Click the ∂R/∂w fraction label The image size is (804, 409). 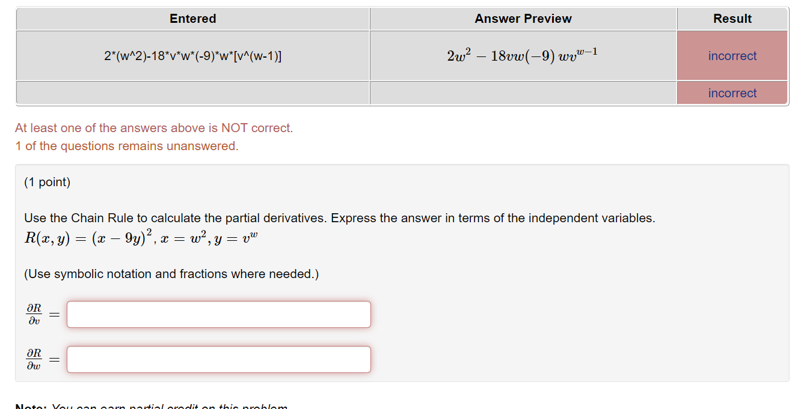34,359
